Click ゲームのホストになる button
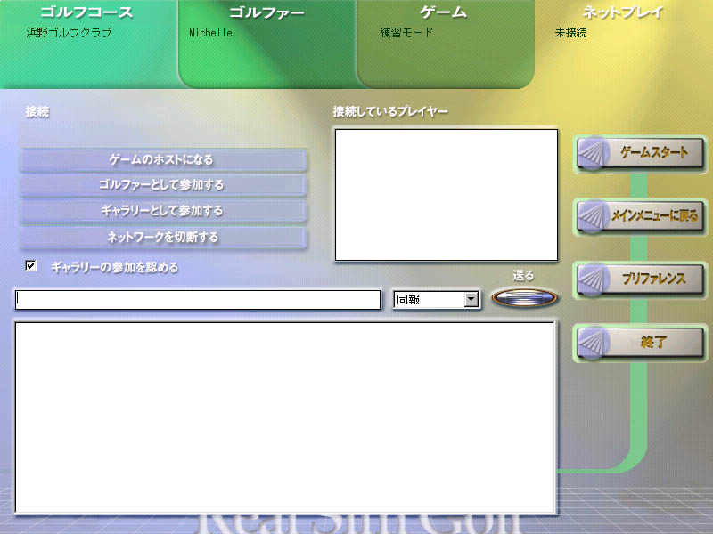This screenshot has width=713, height=534. (x=162, y=160)
